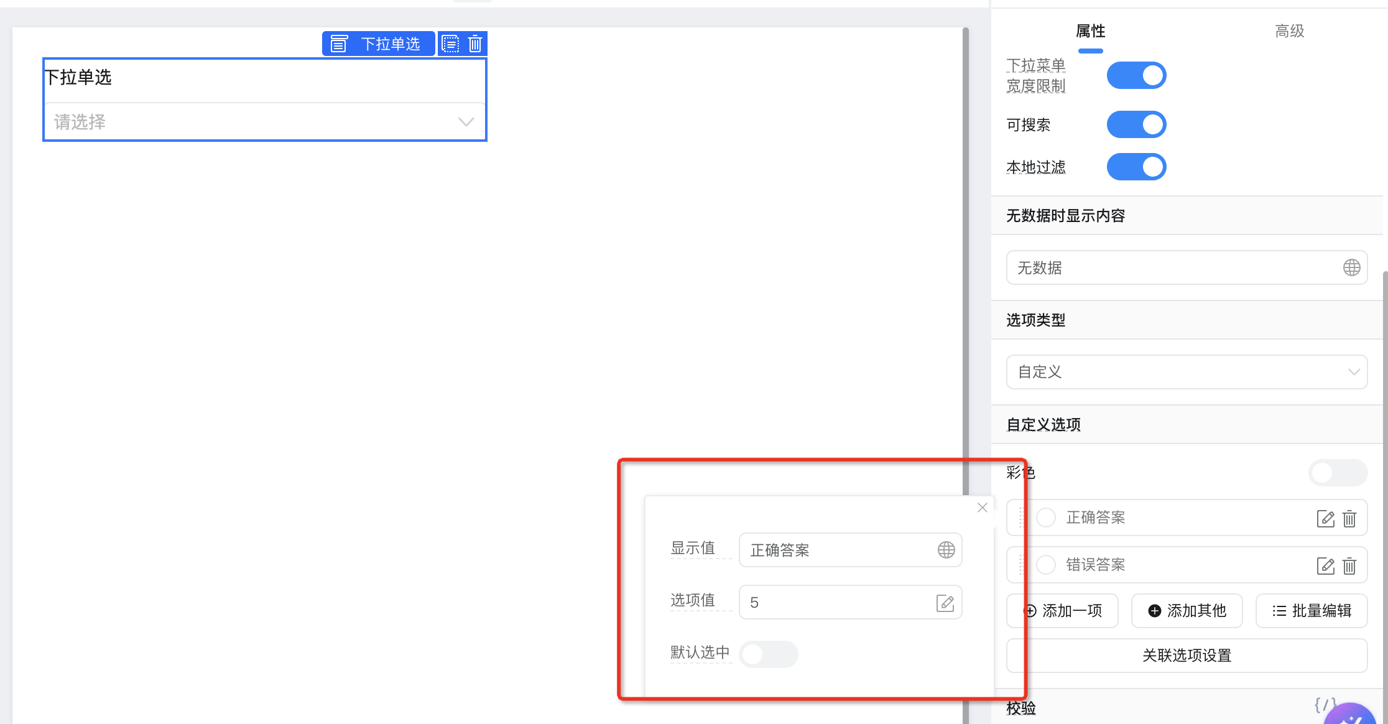Edit the 正确答案 option

[x=1325, y=518]
